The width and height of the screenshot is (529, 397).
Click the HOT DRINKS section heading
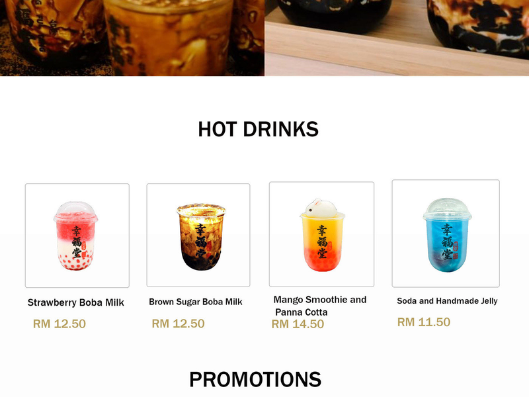259,129
